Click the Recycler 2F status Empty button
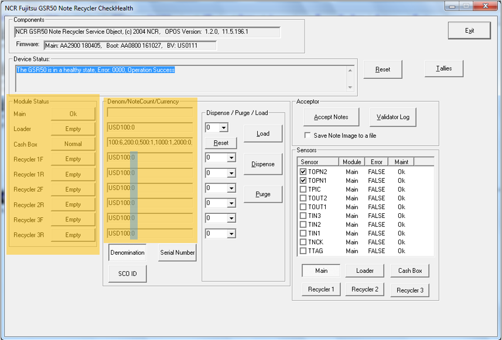 (73, 189)
